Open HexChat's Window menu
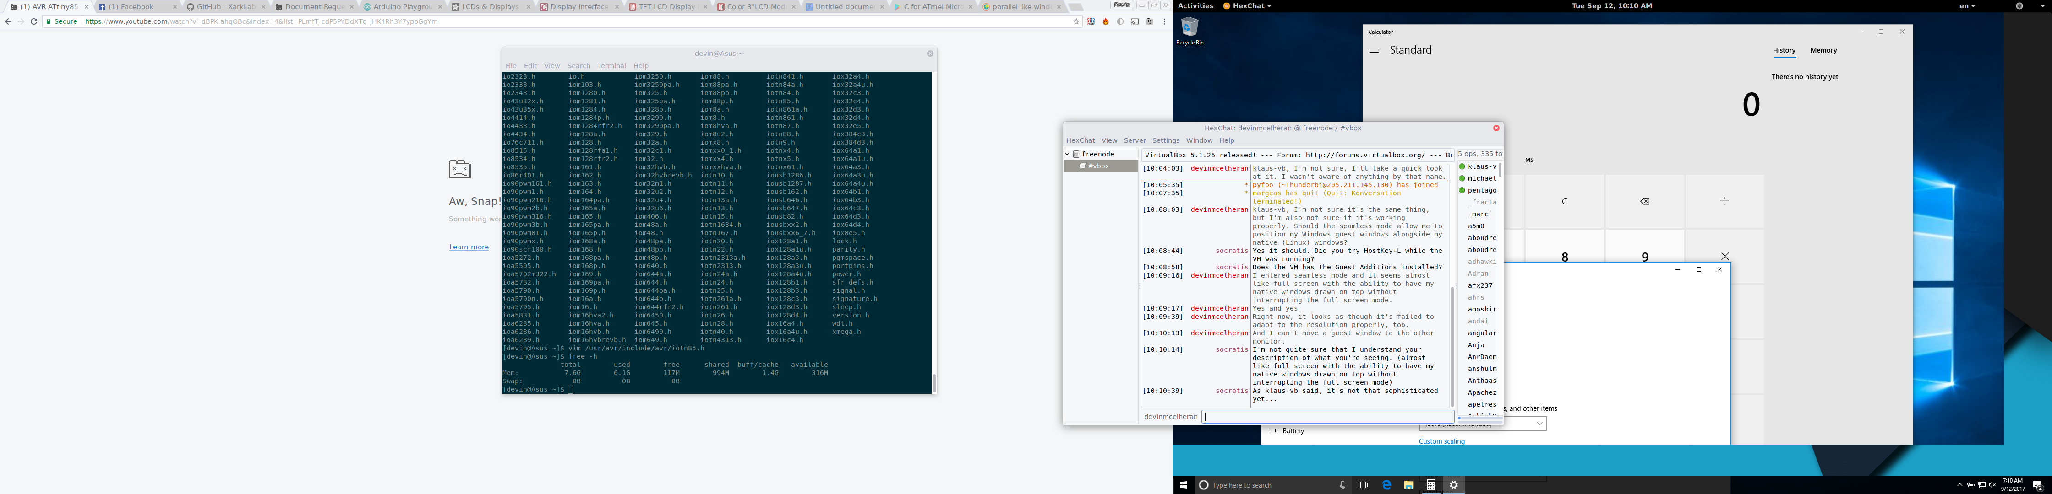 (x=1199, y=140)
